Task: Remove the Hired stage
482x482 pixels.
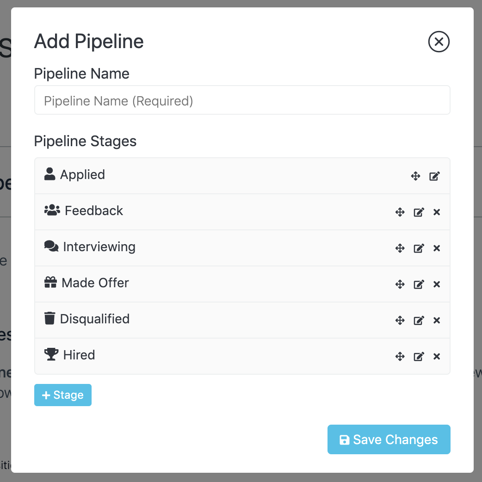Action: coord(436,357)
